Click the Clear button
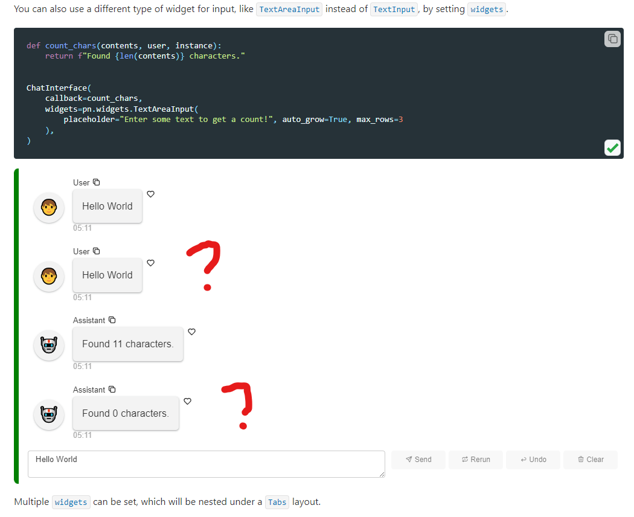 tap(590, 460)
